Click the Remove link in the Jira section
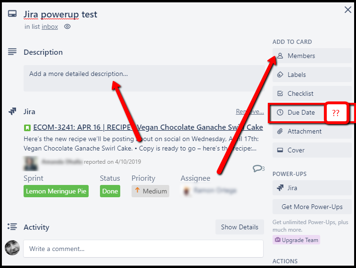 tap(250, 111)
